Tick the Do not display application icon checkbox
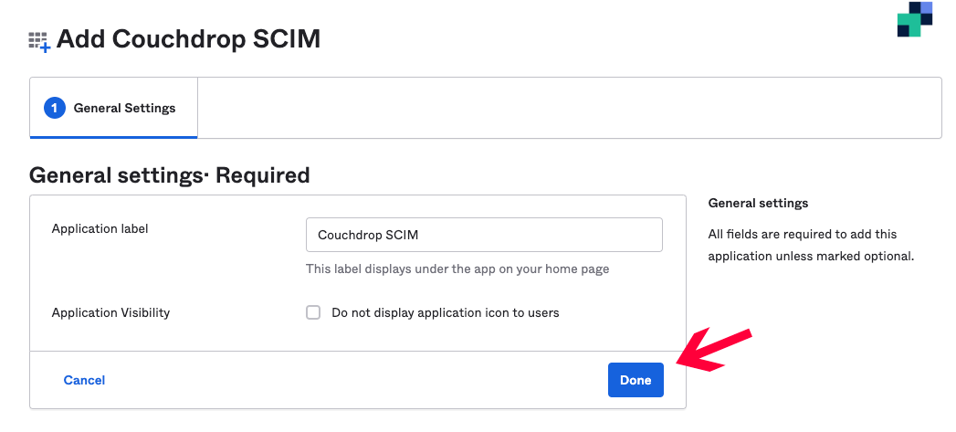The image size is (956, 432). [x=313, y=313]
